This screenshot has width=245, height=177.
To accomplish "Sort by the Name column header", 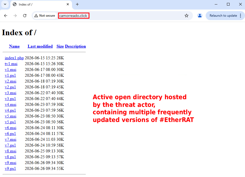I will coord(14,46).
